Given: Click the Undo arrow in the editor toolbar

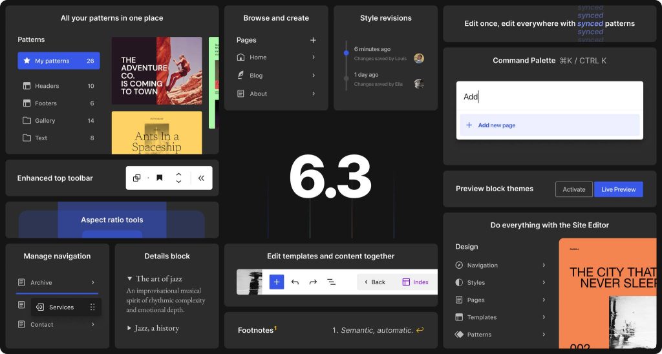Looking at the screenshot, I should click(x=295, y=282).
